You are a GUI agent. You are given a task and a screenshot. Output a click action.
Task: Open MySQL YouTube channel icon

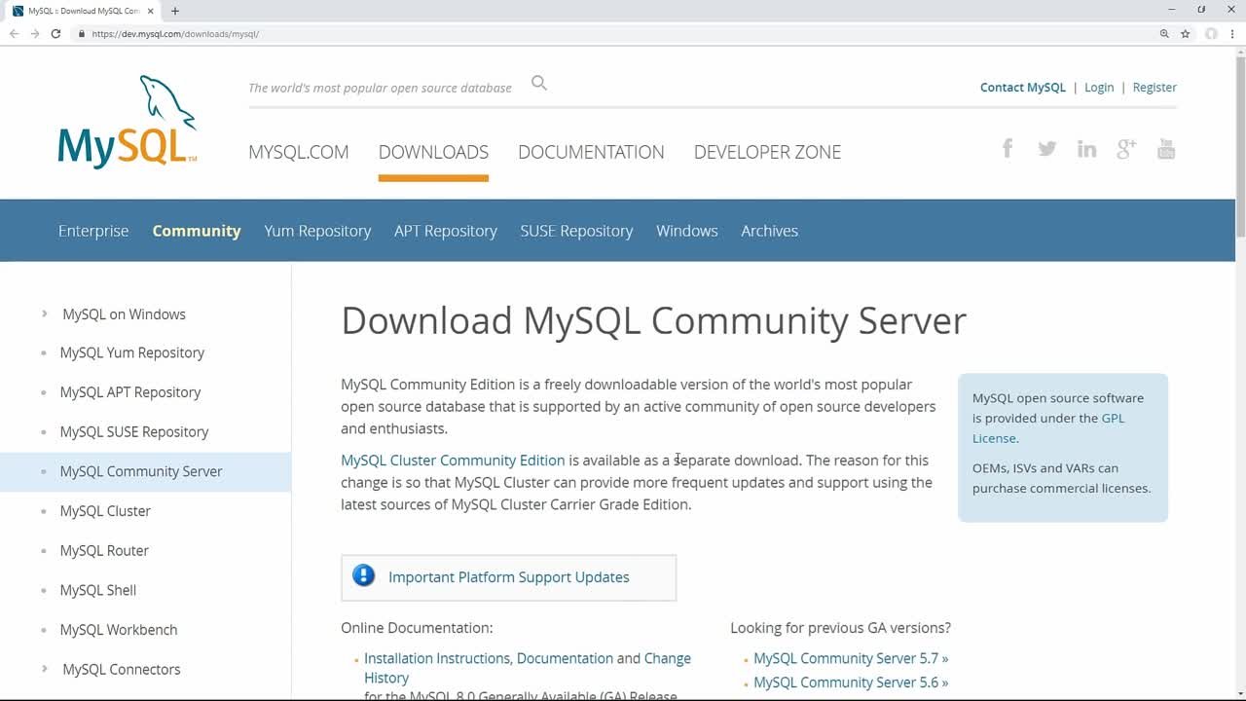pos(1166,149)
